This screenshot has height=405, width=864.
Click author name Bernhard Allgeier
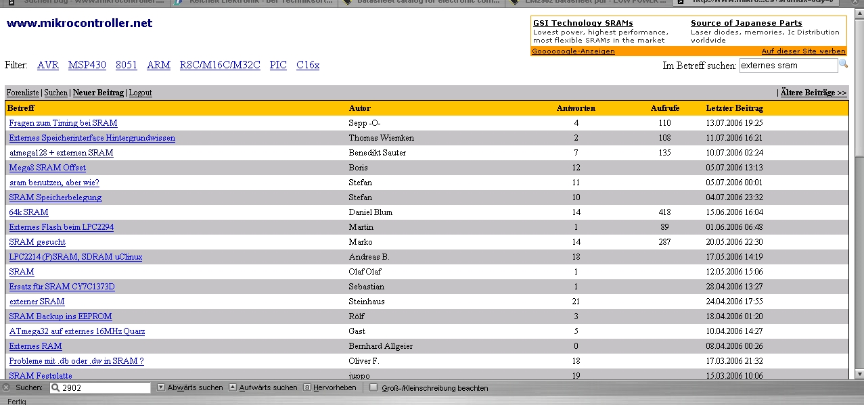pos(381,346)
